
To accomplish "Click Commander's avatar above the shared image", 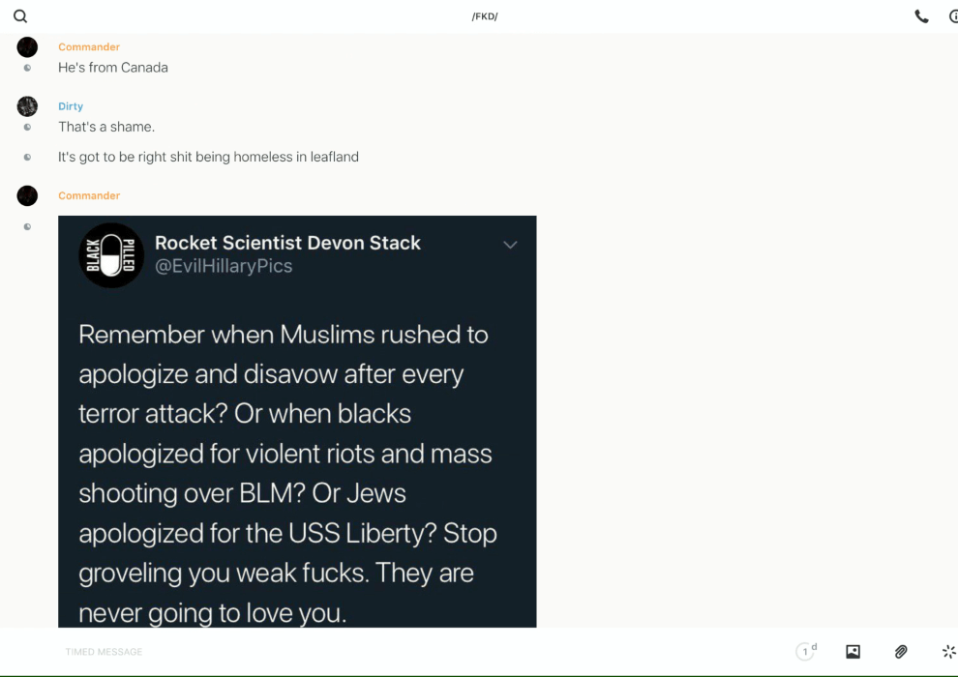I will [27, 195].
